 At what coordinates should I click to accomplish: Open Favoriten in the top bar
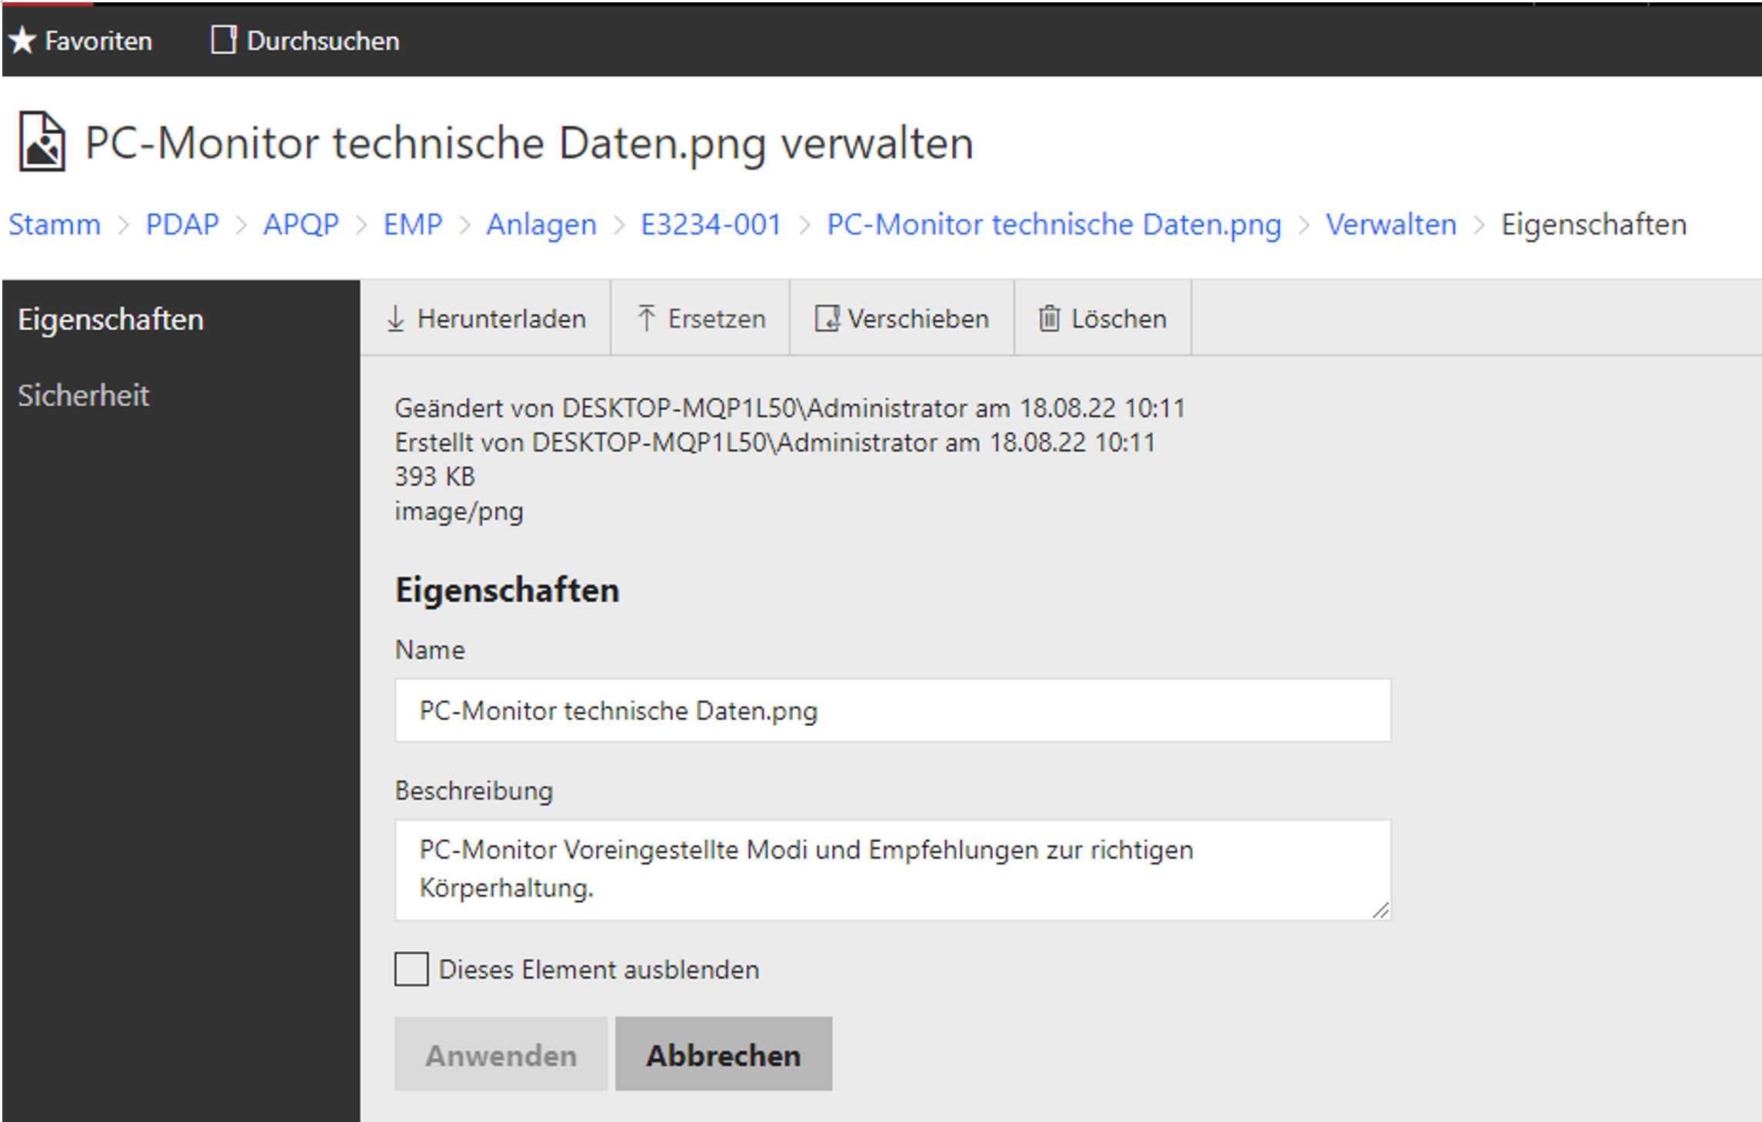(x=82, y=41)
